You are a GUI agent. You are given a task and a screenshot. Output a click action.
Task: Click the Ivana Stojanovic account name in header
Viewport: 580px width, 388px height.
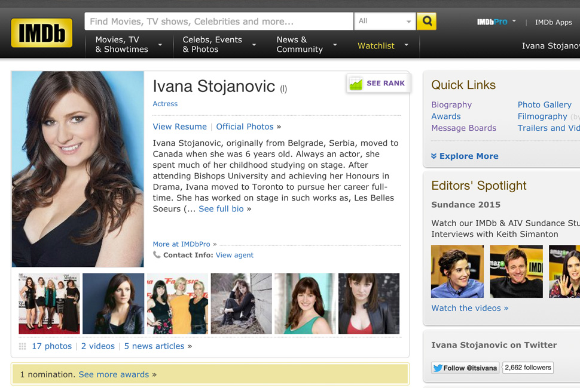point(551,46)
